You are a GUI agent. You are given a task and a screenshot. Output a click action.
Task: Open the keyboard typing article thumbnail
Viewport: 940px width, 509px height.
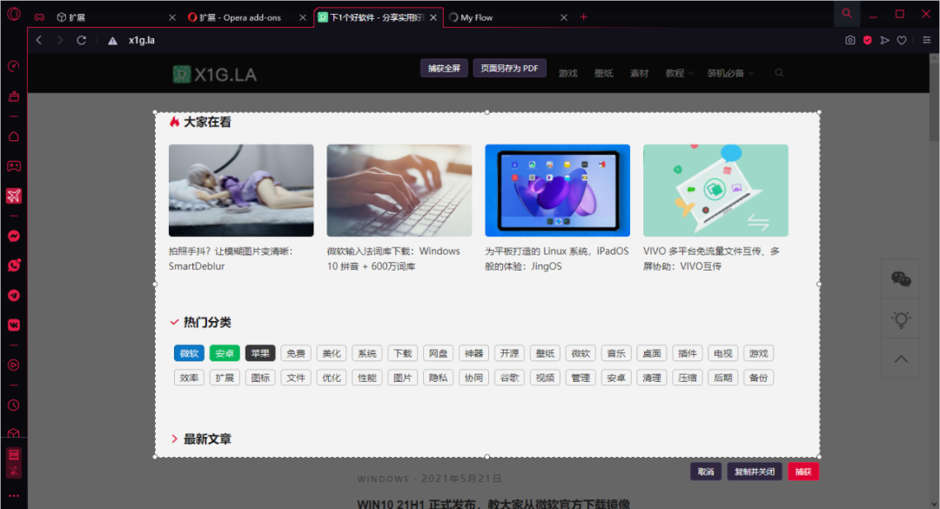point(399,190)
